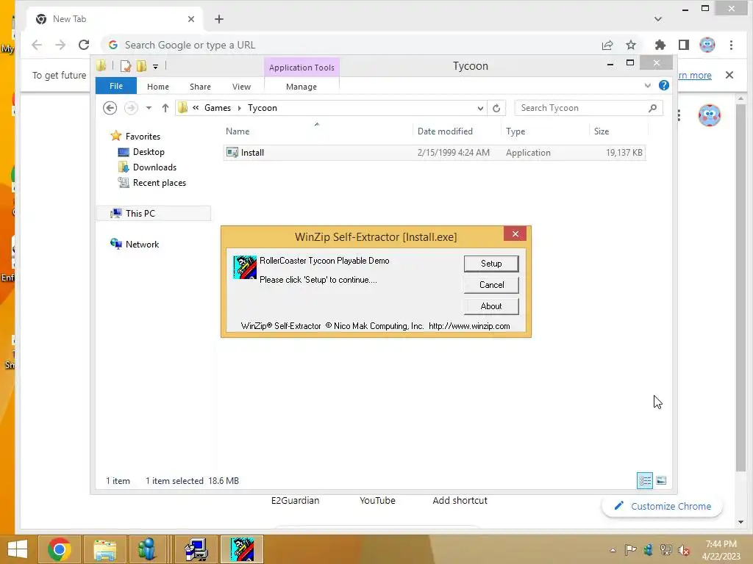Sort files by the Name column header
This screenshot has height=564, width=753.
pyautogui.click(x=317, y=131)
